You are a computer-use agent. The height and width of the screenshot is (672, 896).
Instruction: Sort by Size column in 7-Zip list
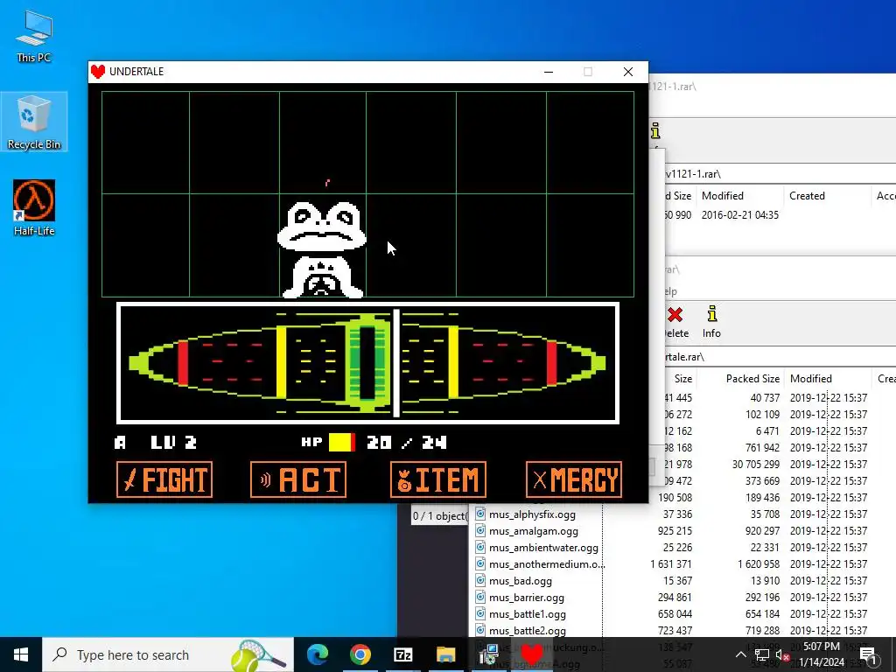(682, 378)
